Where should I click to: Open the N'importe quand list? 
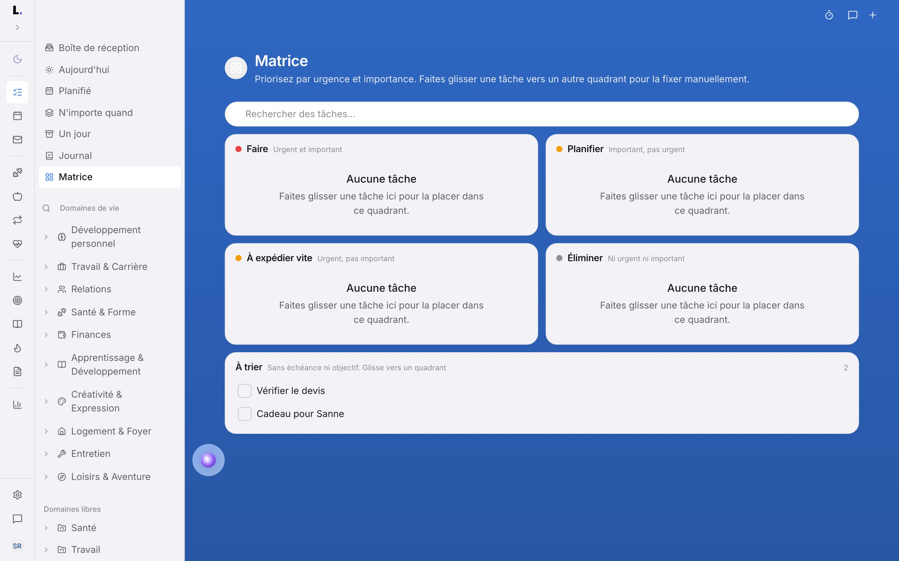[x=110, y=113]
